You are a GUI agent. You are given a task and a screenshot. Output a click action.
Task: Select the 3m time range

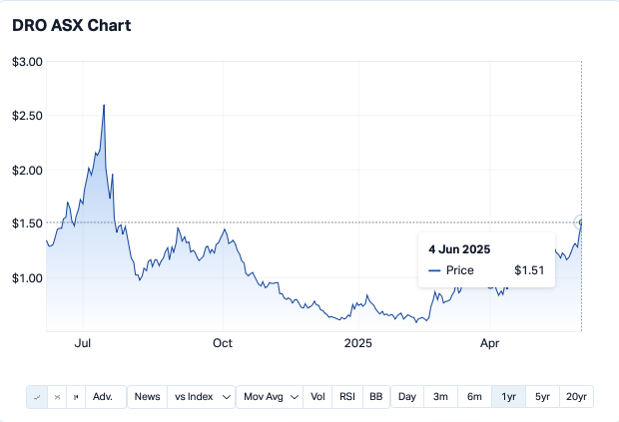pyautogui.click(x=440, y=397)
